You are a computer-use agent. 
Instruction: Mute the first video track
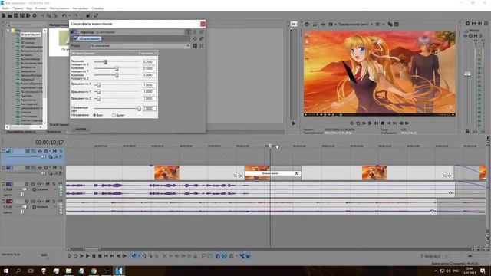54,151
